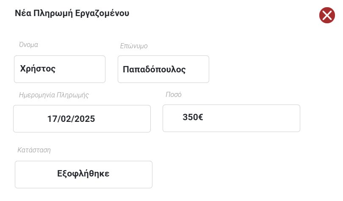Click the Όνομα first name input field
The height and width of the screenshot is (201, 343).
click(60, 69)
